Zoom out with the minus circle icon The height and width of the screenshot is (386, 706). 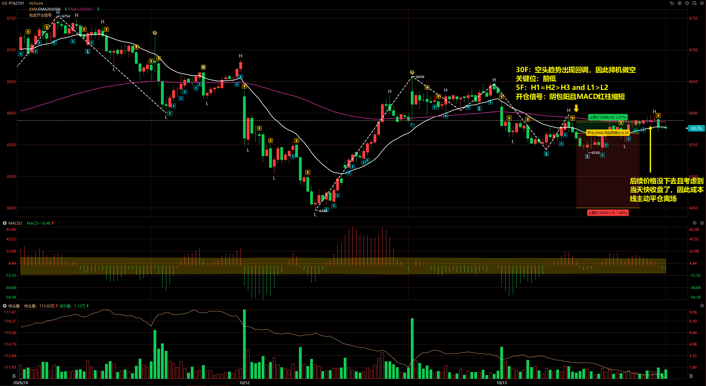[687, 3]
